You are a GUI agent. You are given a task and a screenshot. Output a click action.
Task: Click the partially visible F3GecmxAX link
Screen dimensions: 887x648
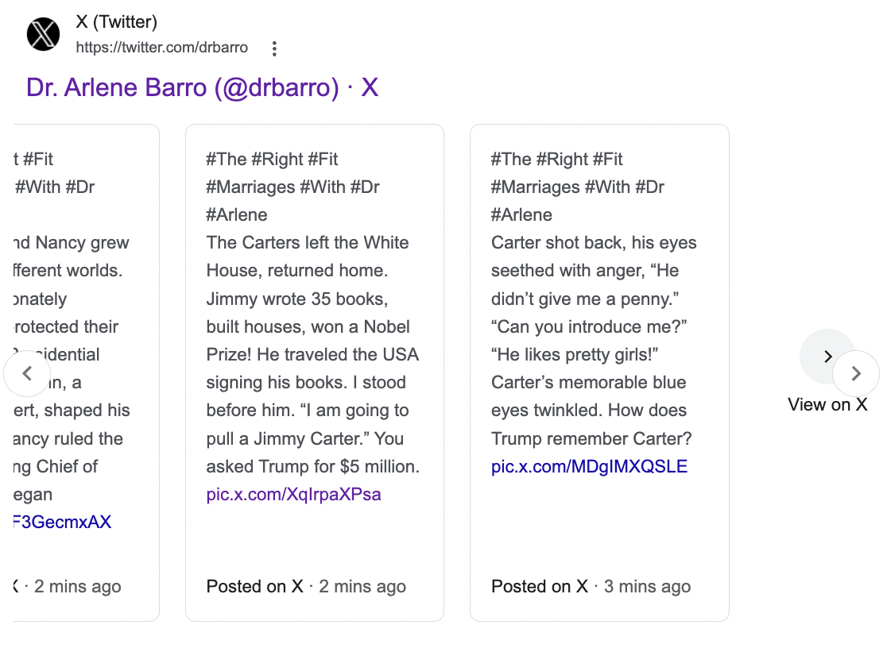[x=62, y=522]
